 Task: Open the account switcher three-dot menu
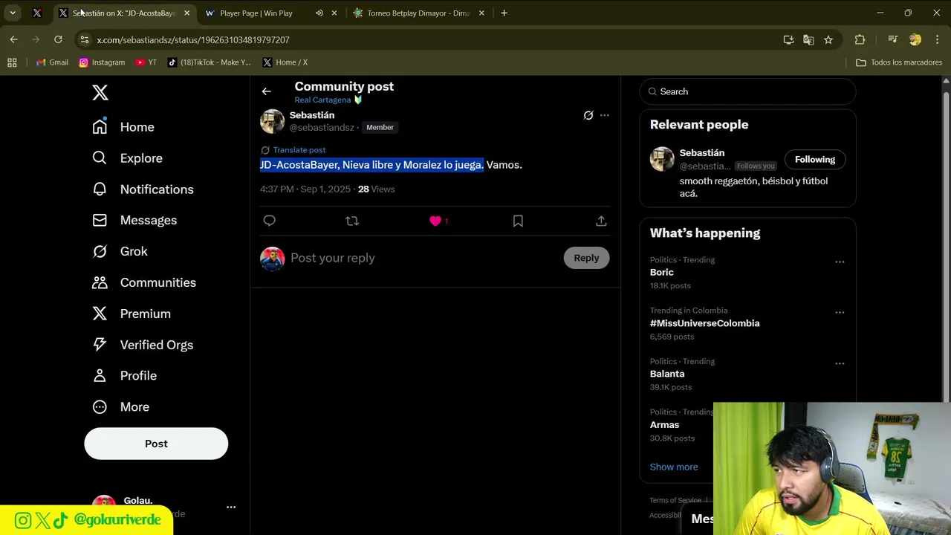(231, 507)
